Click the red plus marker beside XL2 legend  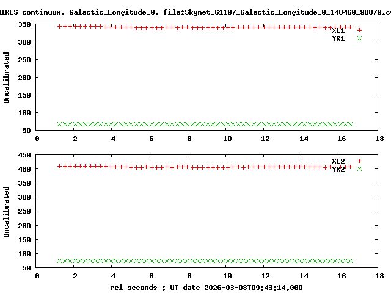tap(359, 161)
